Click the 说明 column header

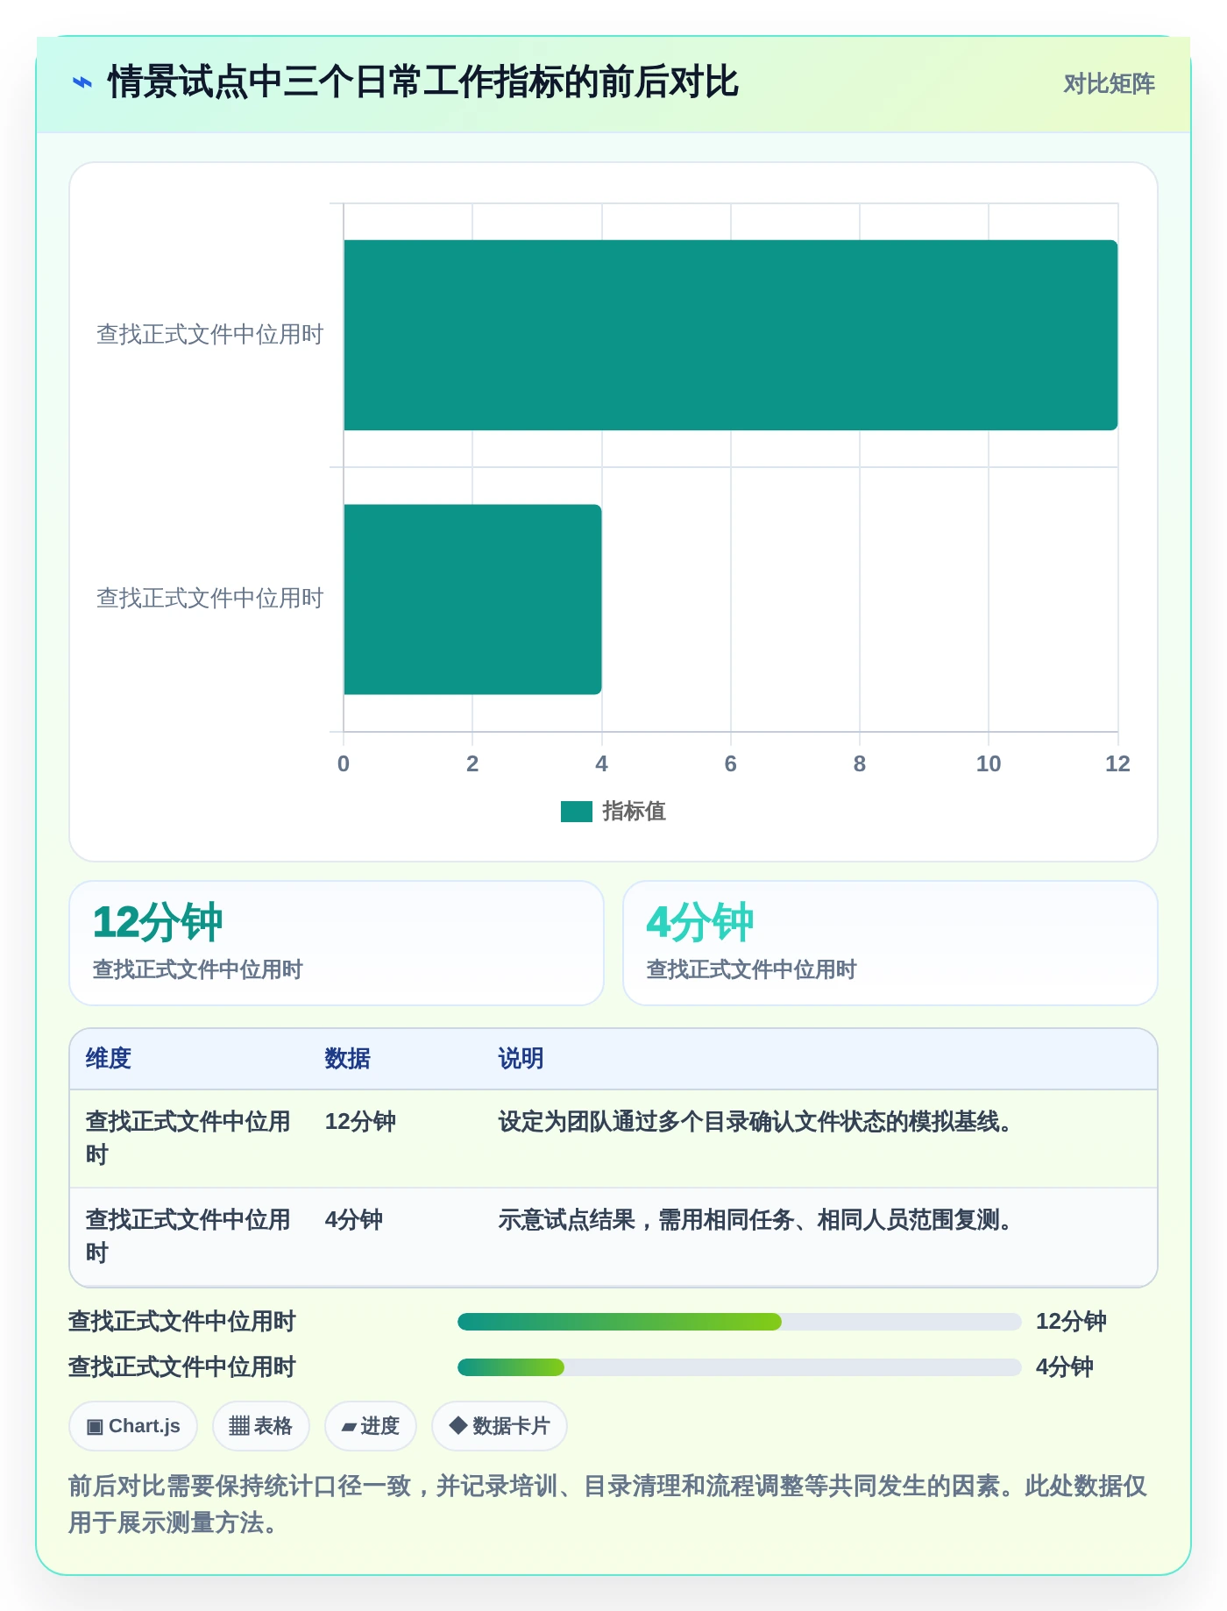coord(521,1059)
